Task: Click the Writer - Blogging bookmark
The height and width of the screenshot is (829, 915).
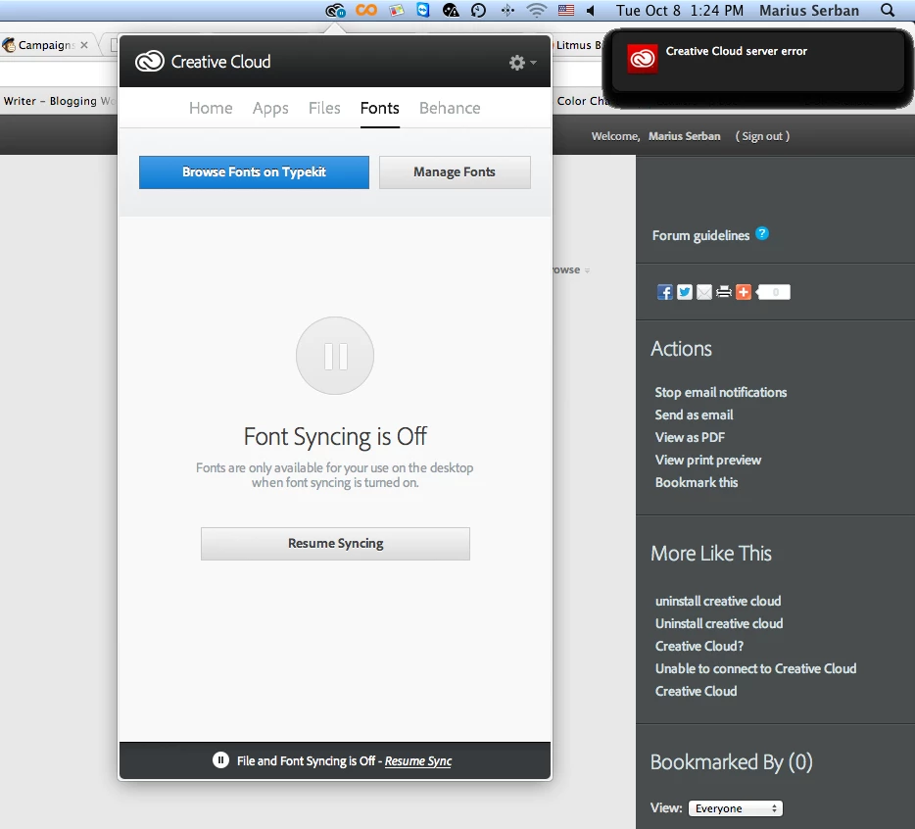Action: click(x=59, y=101)
